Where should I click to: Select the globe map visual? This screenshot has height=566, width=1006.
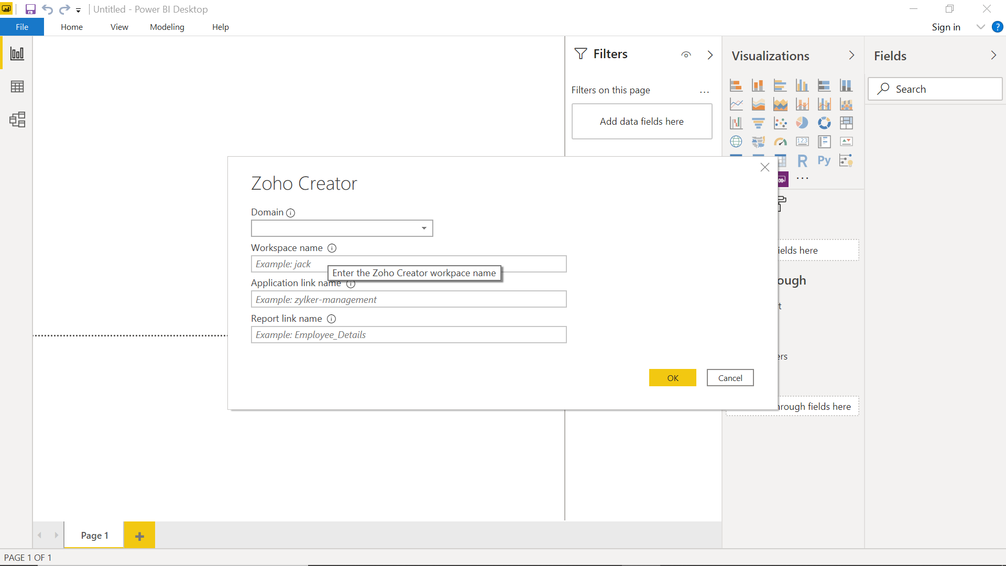pyautogui.click(x=736, y=141)
